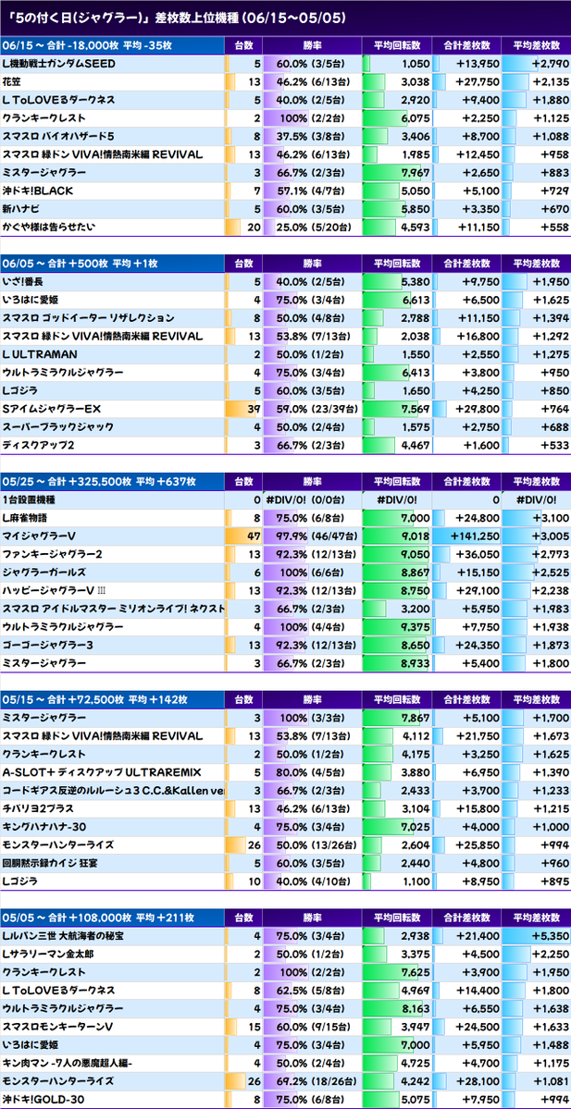
Task: Click average rotation value 8,163
Action: (395, 1008)
